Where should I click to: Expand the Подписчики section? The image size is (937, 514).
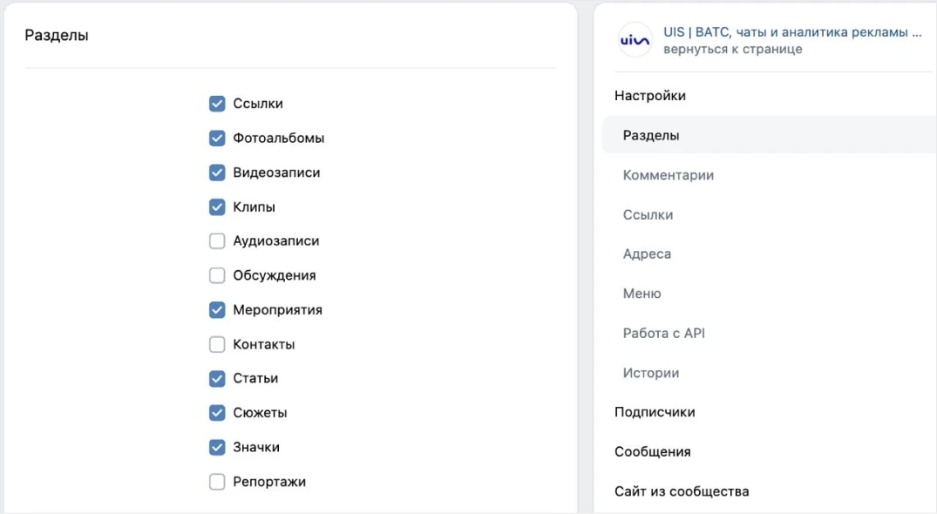(x=655, y=412)
